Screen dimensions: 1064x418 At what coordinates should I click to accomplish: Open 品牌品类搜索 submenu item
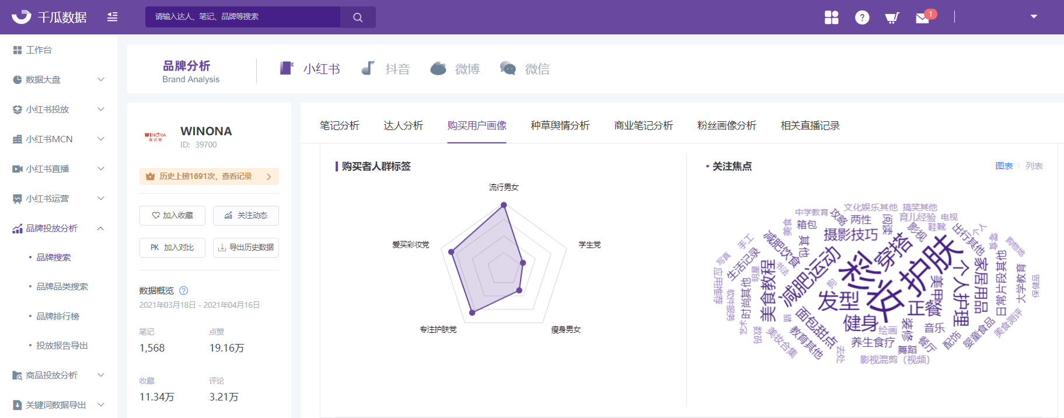pos(62,286)
